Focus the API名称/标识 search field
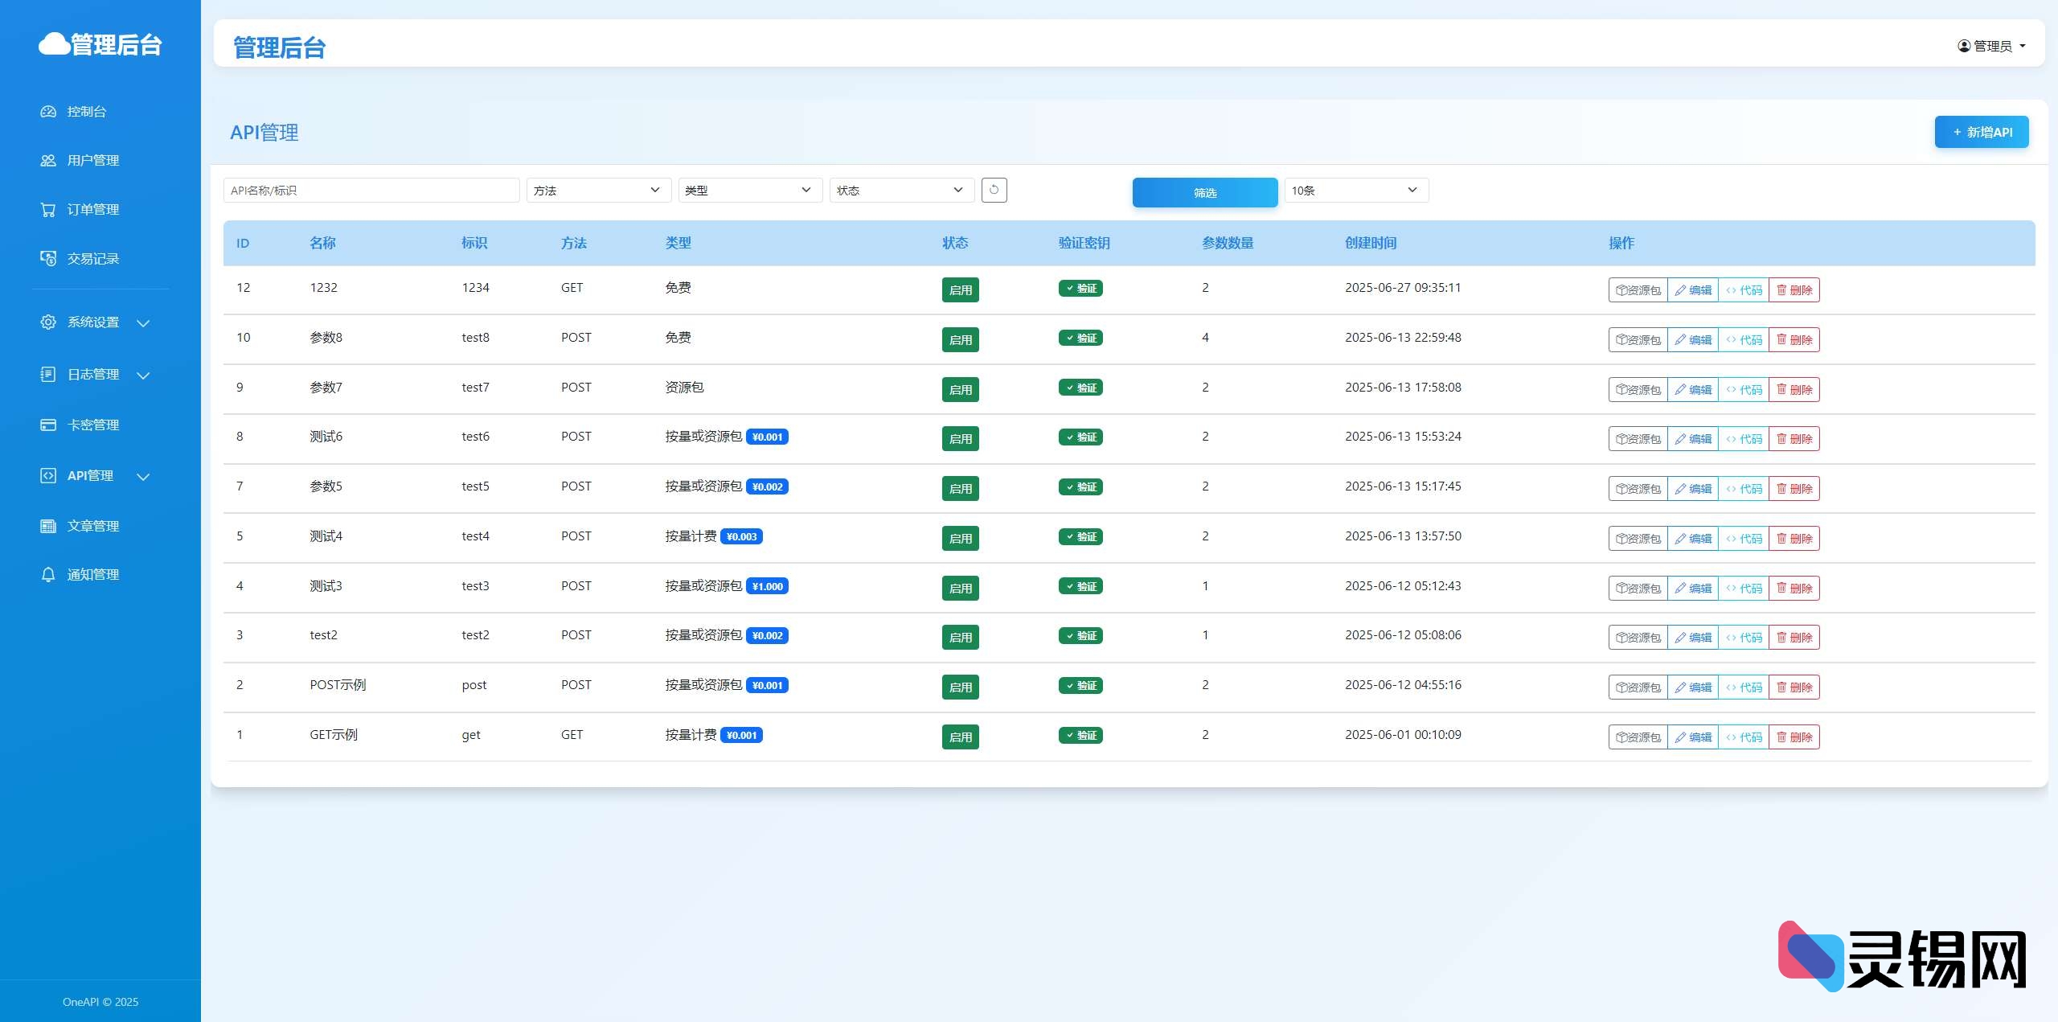Viewport: 2058px width, 1022px height. (x=371, y=191)
